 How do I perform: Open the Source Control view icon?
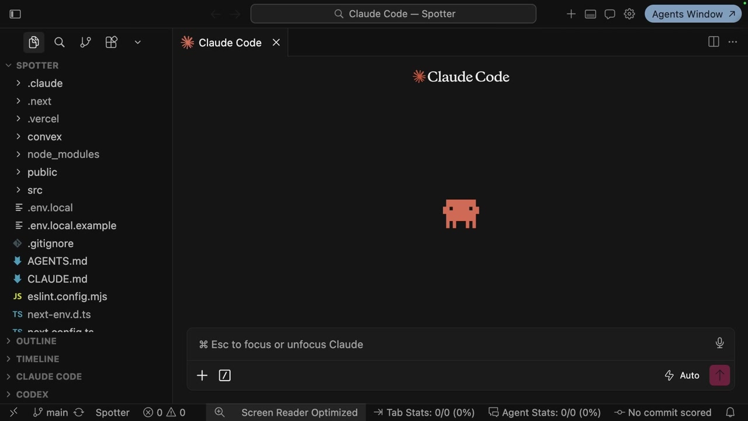click(85, 42)
